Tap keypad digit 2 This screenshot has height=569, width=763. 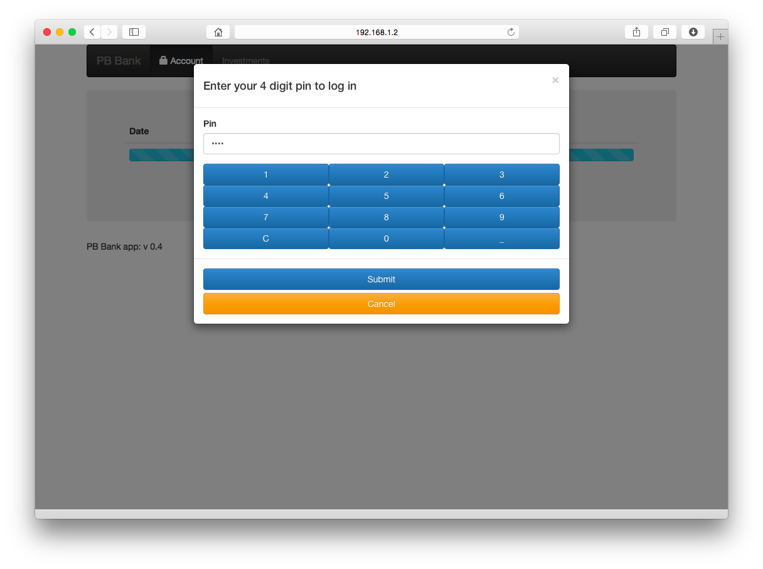click(x=387, y=174)
